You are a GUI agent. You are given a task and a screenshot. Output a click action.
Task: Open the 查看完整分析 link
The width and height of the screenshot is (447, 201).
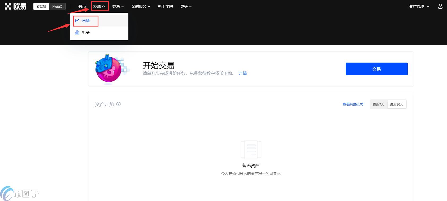point(354,104)
